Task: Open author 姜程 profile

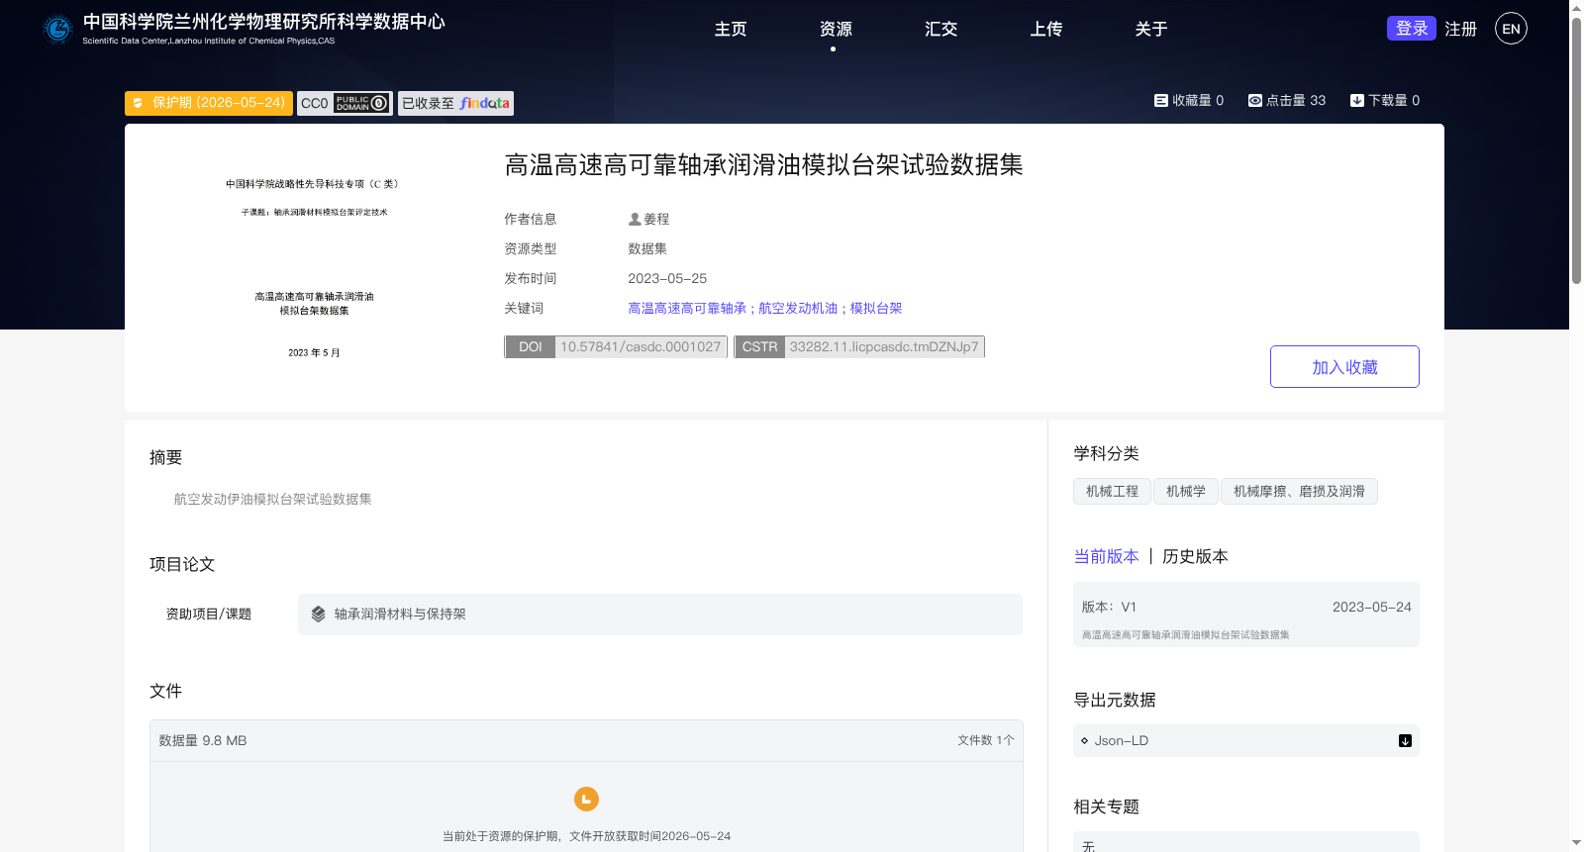Action: point(656,219)
